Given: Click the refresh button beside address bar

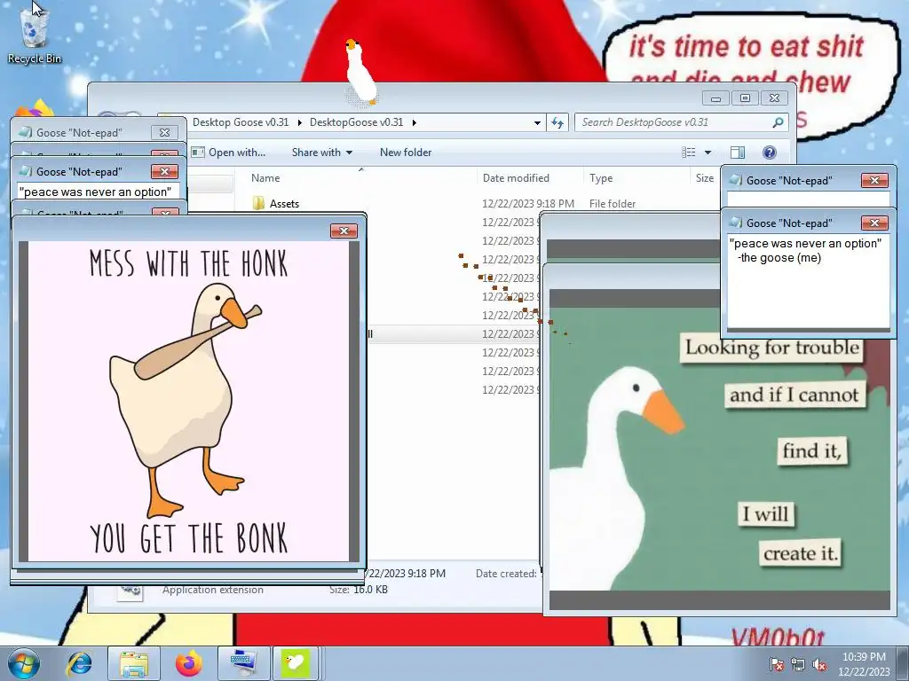Looking at the screenshot, I should [x=557, y=122].
